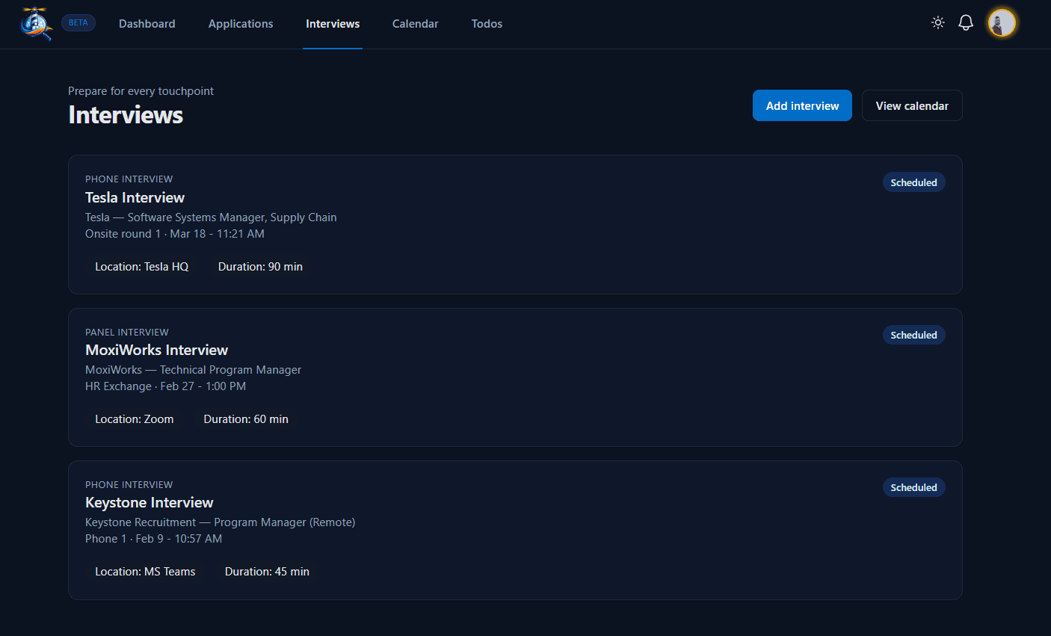Click the BETA badge beside the logo
The width and height of the screenshot is (1051, 636).
click(x=78, y=23)
